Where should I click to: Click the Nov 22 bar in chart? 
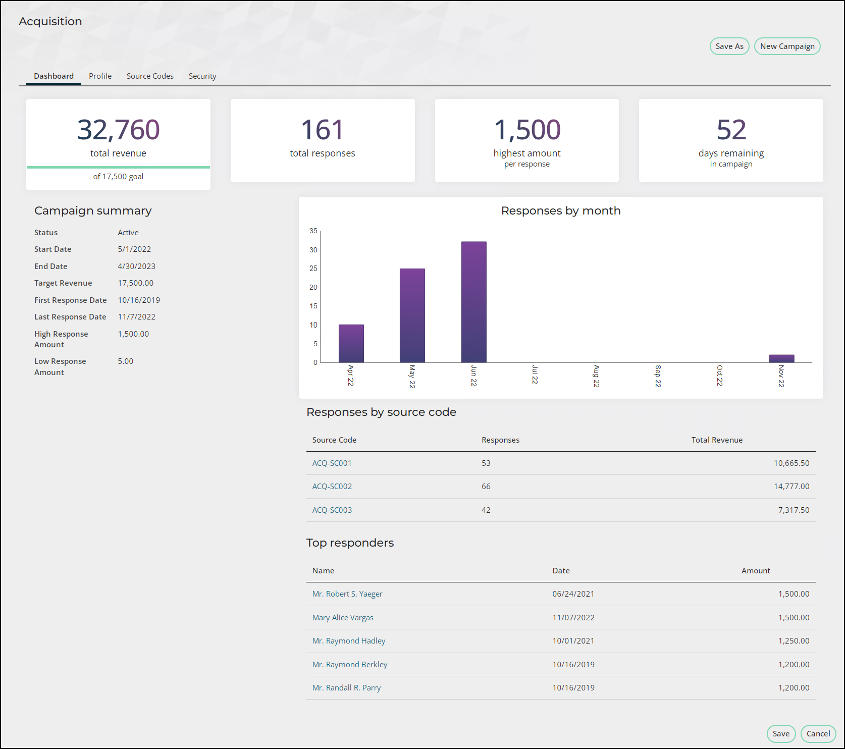point(781,358)
